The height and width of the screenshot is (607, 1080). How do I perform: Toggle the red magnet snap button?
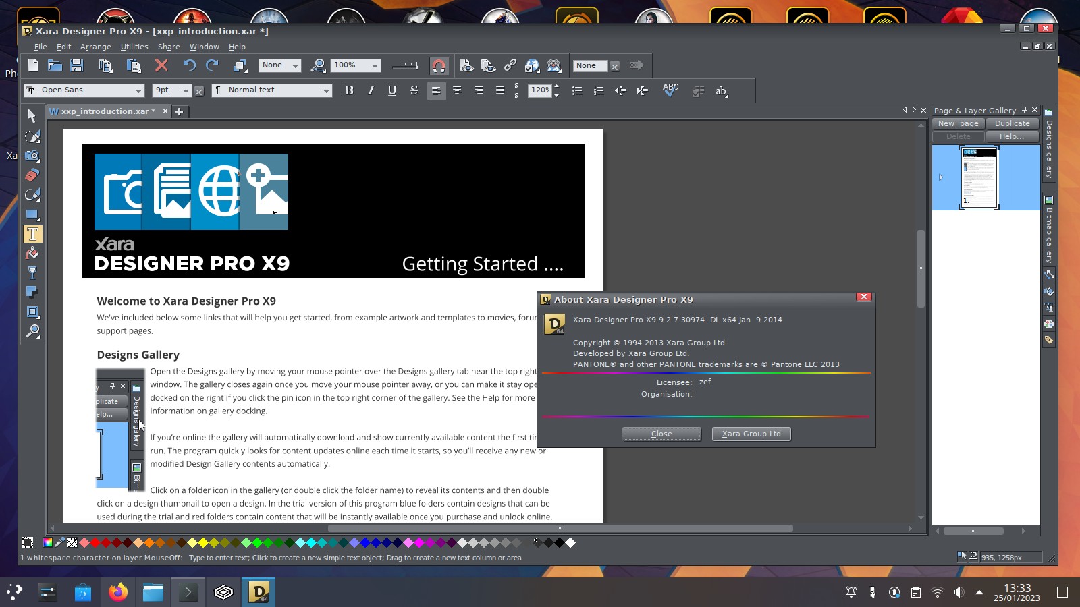click(439, 65)
